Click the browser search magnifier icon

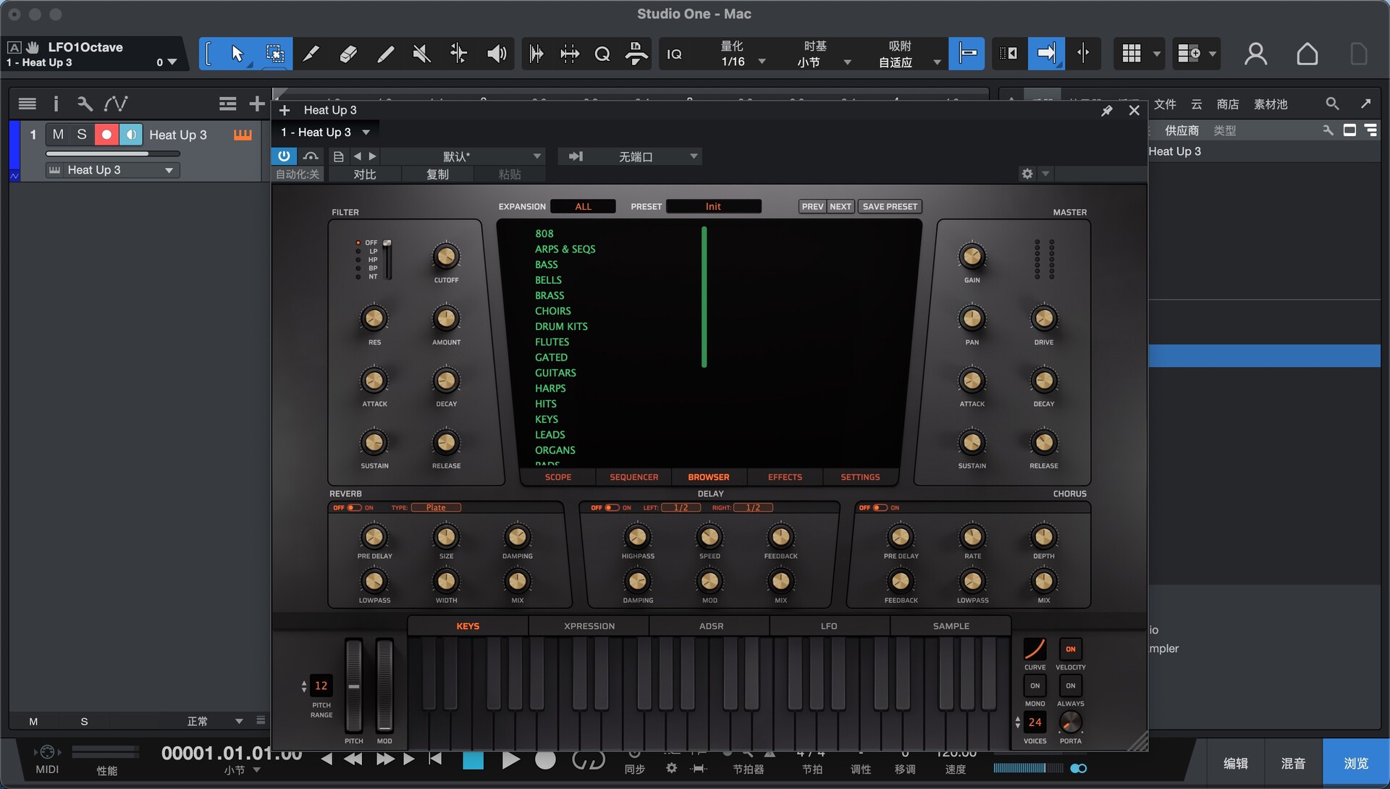coord(1332,104)
